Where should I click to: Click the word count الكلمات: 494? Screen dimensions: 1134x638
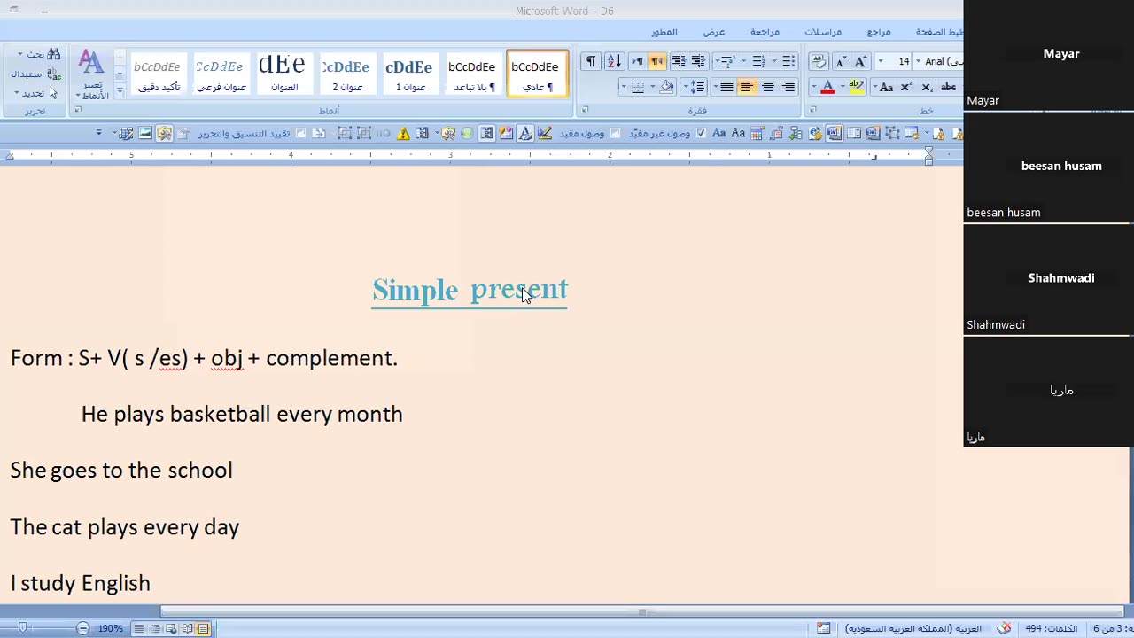tap(1052, 628)
